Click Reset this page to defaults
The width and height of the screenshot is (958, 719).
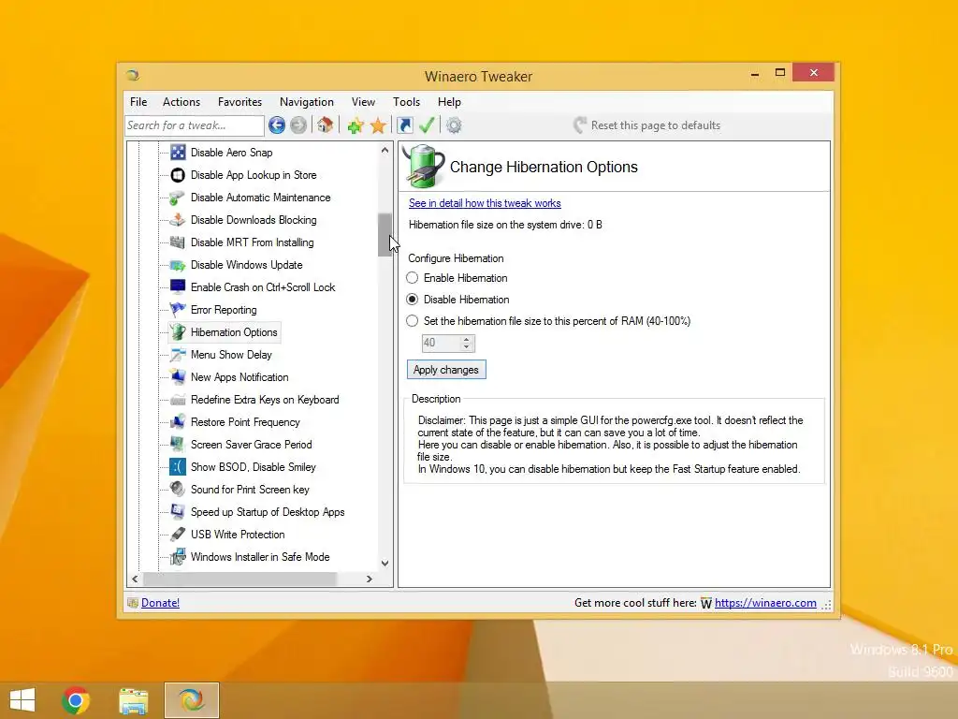coord(647,125)
